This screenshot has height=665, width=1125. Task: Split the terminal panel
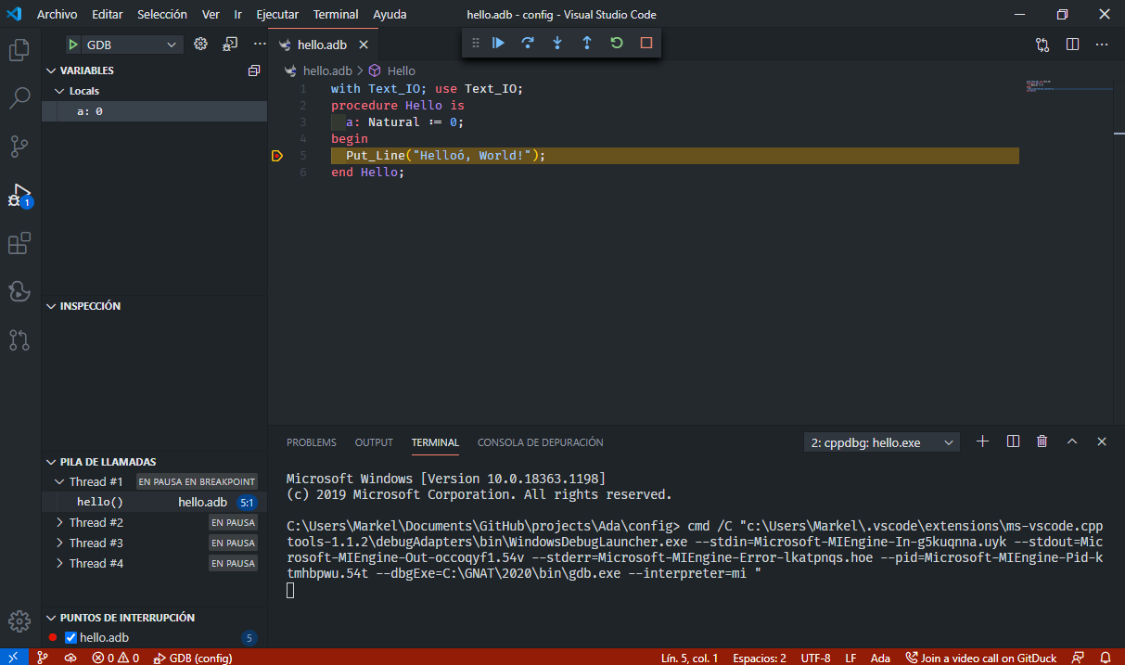(1013, 441)
